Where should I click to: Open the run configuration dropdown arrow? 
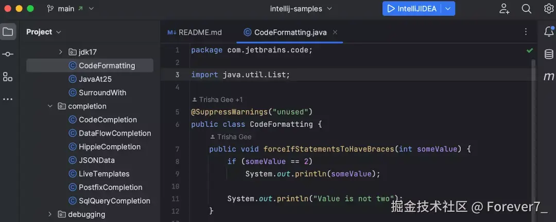(448, 9)
